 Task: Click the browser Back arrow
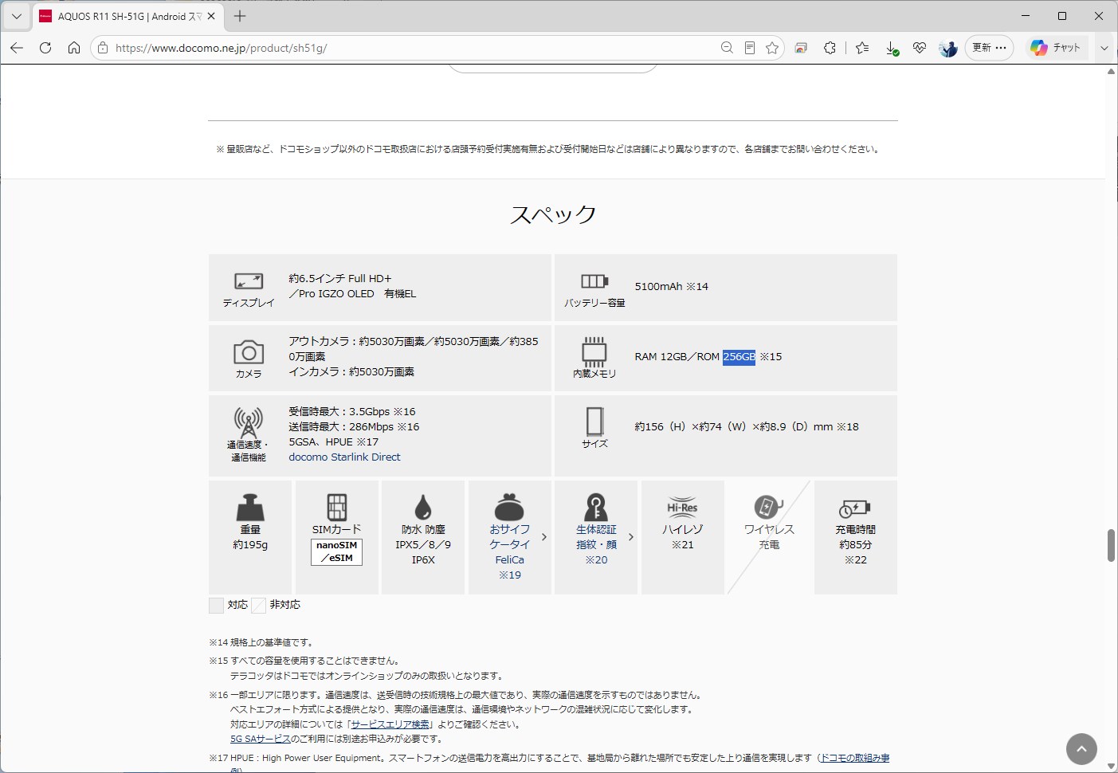(x=17, y=48)
